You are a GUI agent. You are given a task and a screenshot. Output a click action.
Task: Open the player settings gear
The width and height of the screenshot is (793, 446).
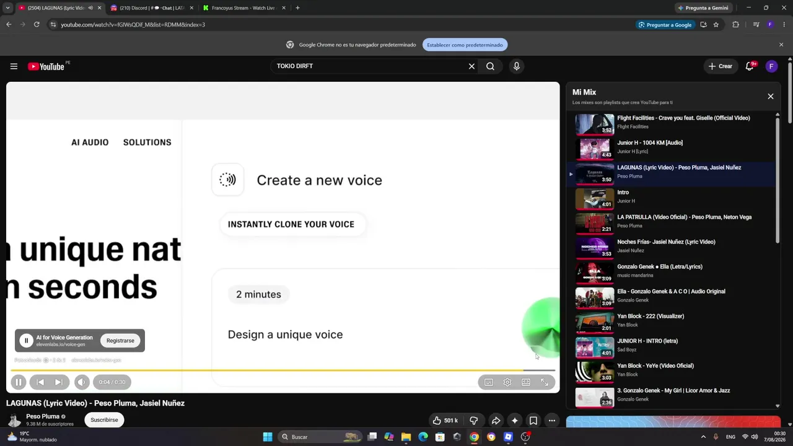pos(507,382)
